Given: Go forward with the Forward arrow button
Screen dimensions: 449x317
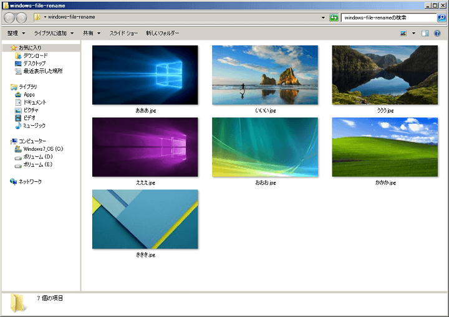Looking at the screenshot, I should click(21, 17).
